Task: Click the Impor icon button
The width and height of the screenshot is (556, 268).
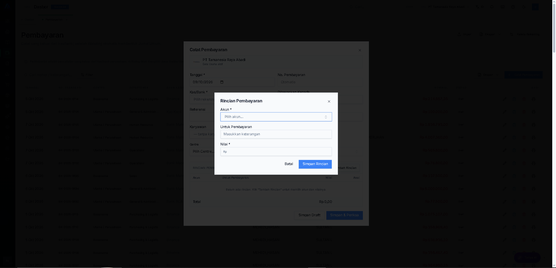Action: (464, 34)
